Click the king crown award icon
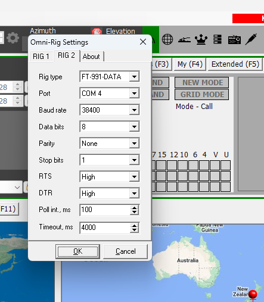The image size is (264, 302). [201, 39]
